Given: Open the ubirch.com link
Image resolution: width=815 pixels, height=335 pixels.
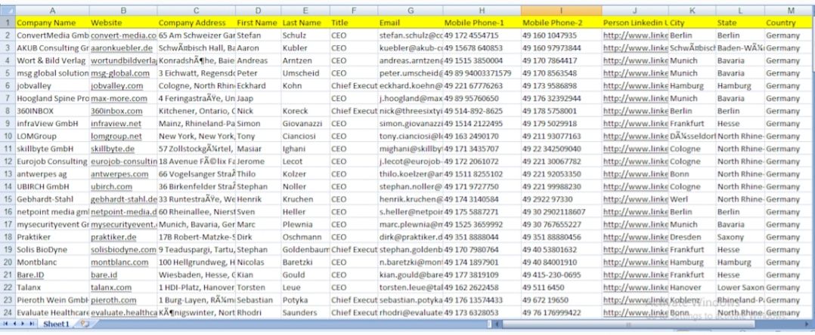Looking at the screenshot, I should click(111, 186).
